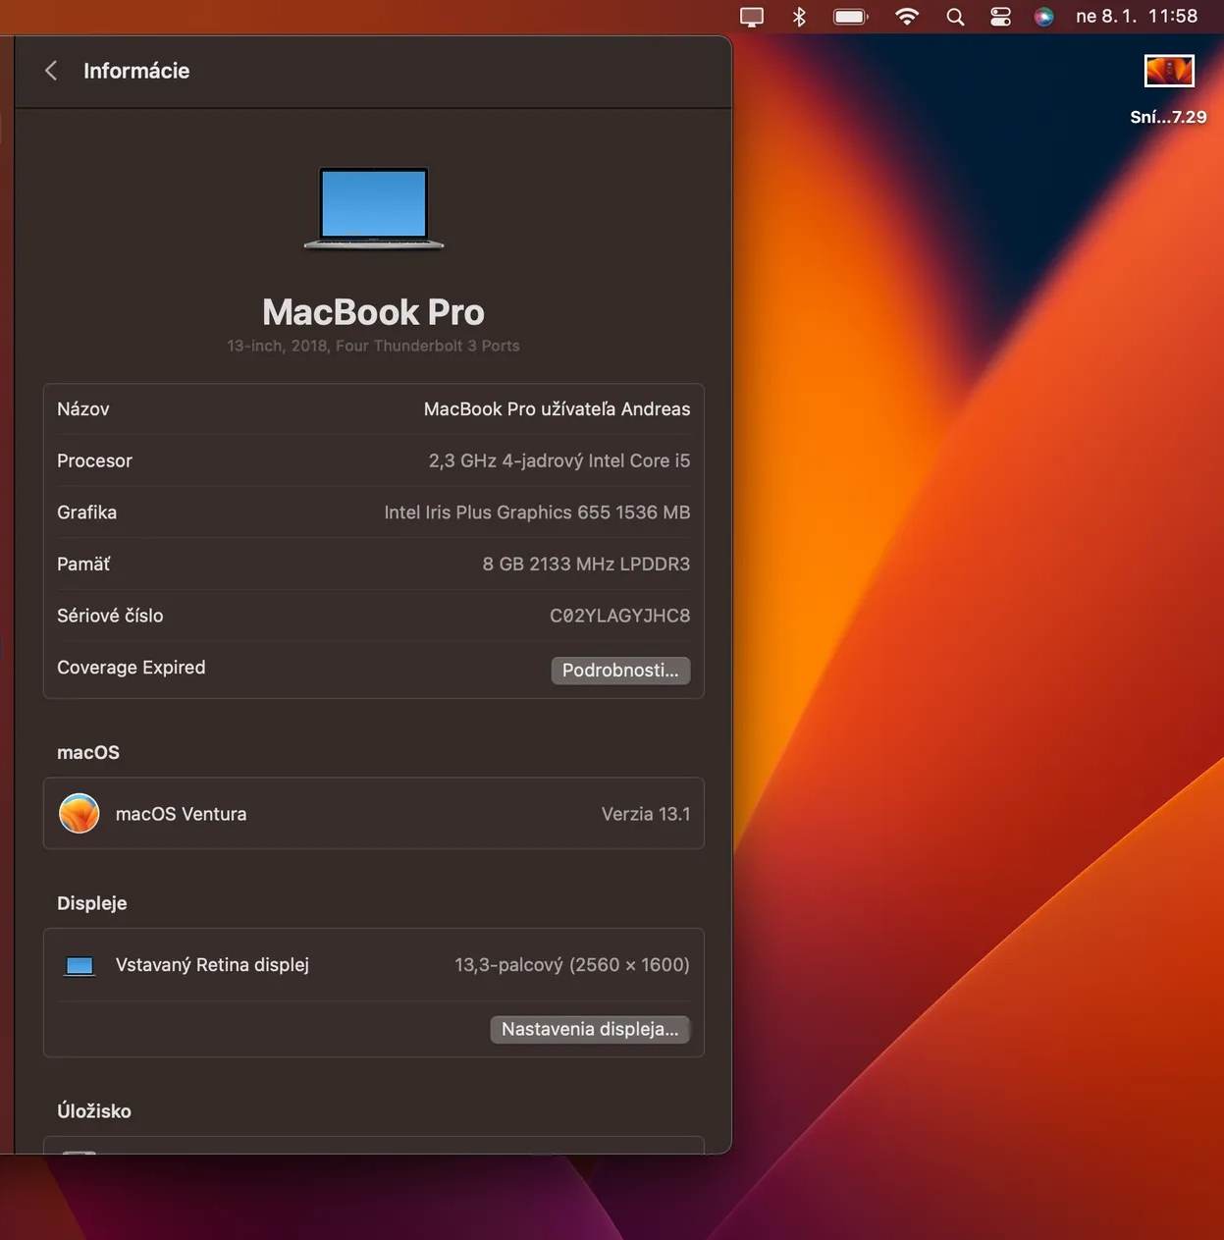Screen dimensions: 1224x1240
Task: Click the macOS Ventura logo icon
Action: pos(80,814)
